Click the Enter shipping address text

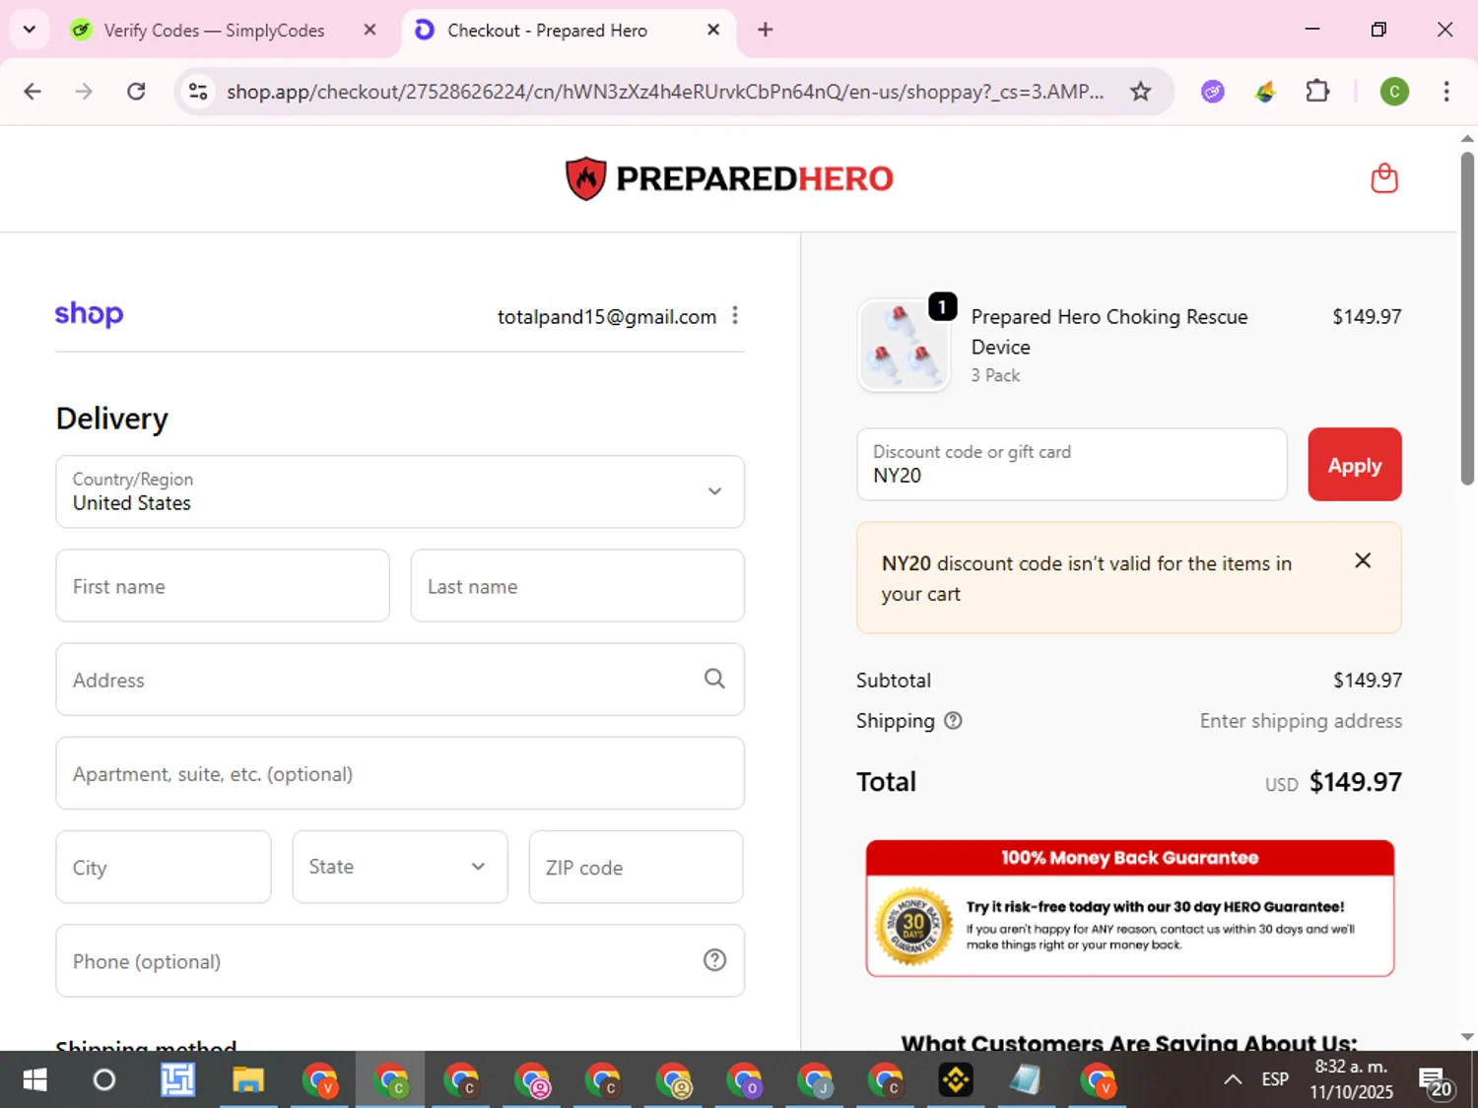[1301, 721]
